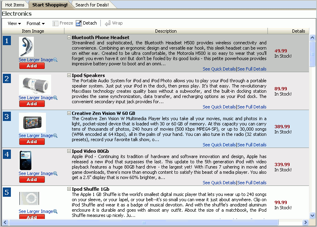This screenshot has width=317, height=227.
Task: See Quick Details for Ipod Video 80Gb
Action: click(220, 183)
